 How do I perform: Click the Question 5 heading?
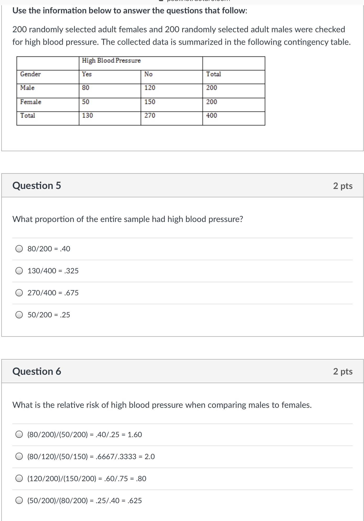[37, 186]
